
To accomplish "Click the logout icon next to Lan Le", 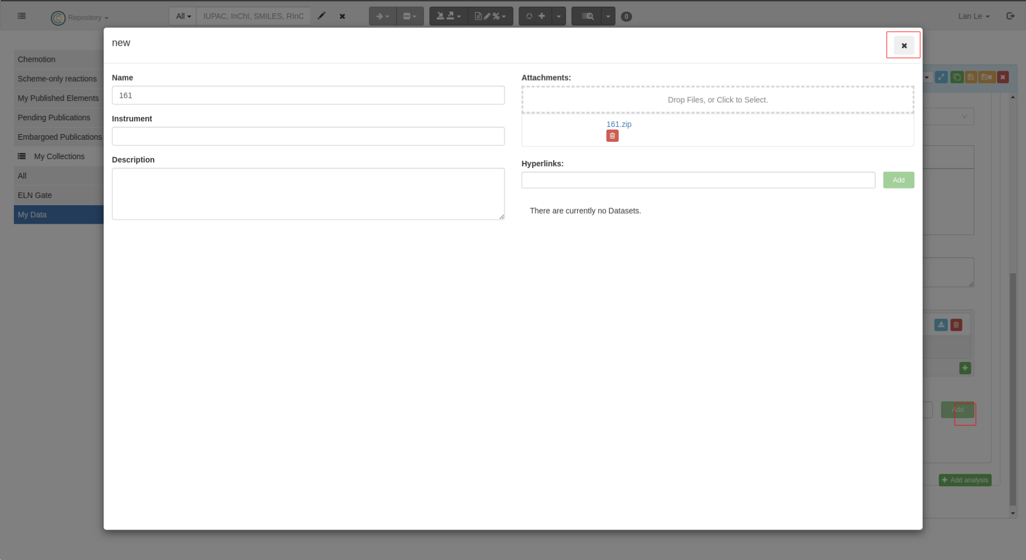I will point(1010,16).
